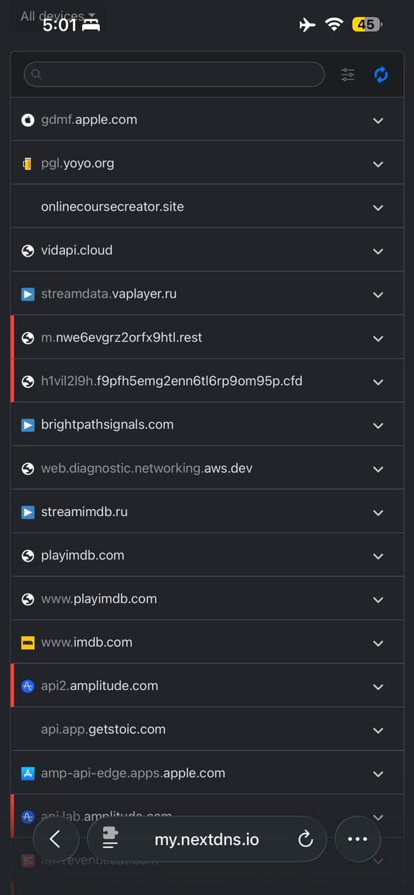
Task: Select the amp-api-edge.apps.apple.com row text
Action: click(133, 773)
